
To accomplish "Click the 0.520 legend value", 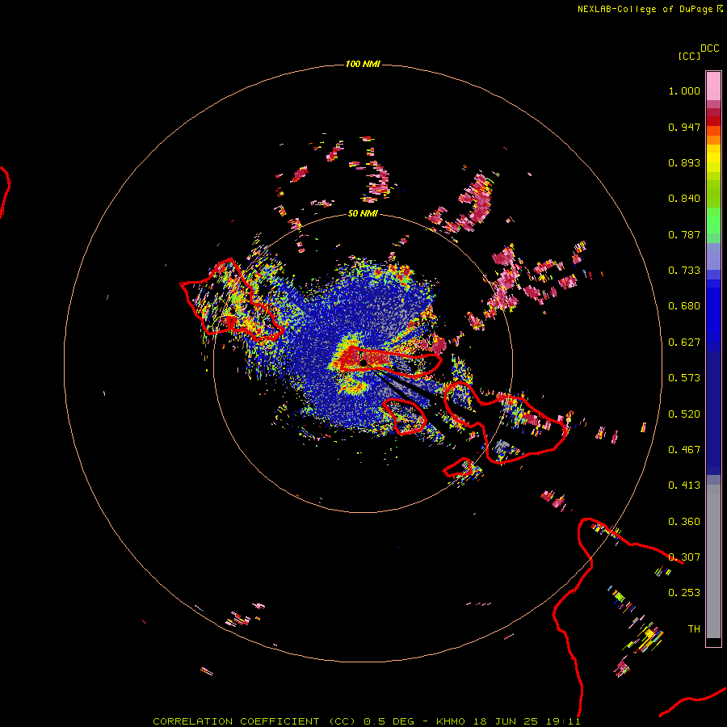I will tap(684, 414).
